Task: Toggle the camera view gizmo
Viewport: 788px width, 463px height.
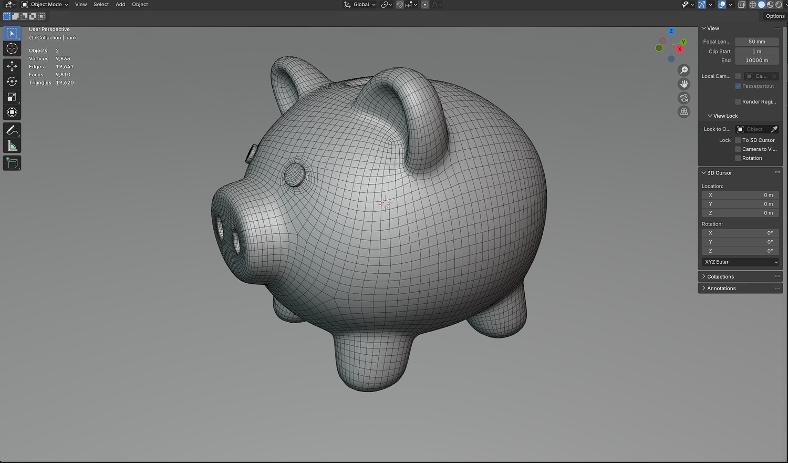Action: pyautogui.click(x=684, y=98)
